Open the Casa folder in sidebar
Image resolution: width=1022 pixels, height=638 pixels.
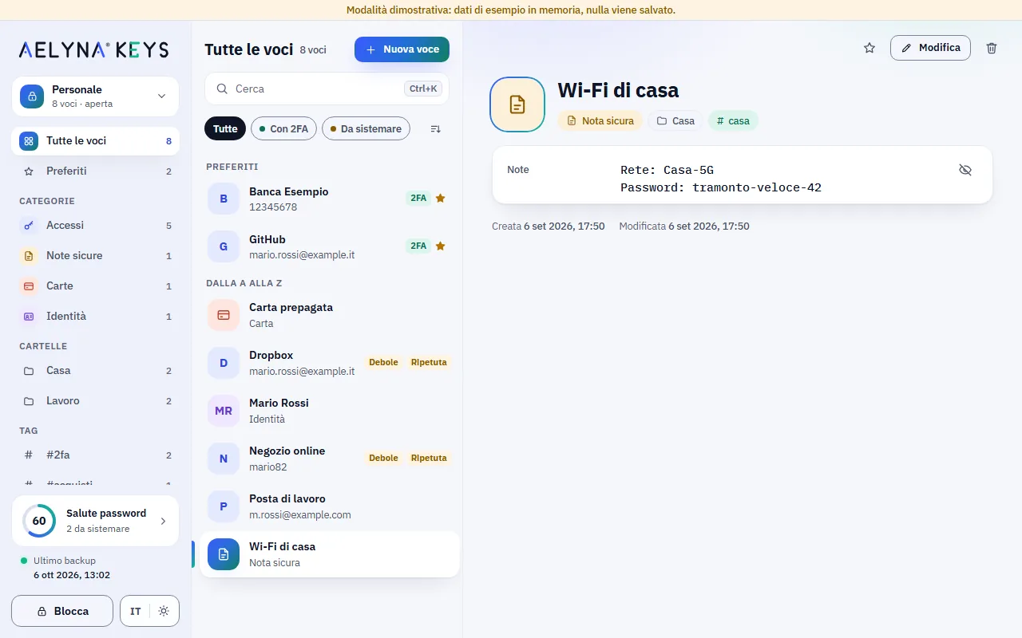click(x=96, y=371)
